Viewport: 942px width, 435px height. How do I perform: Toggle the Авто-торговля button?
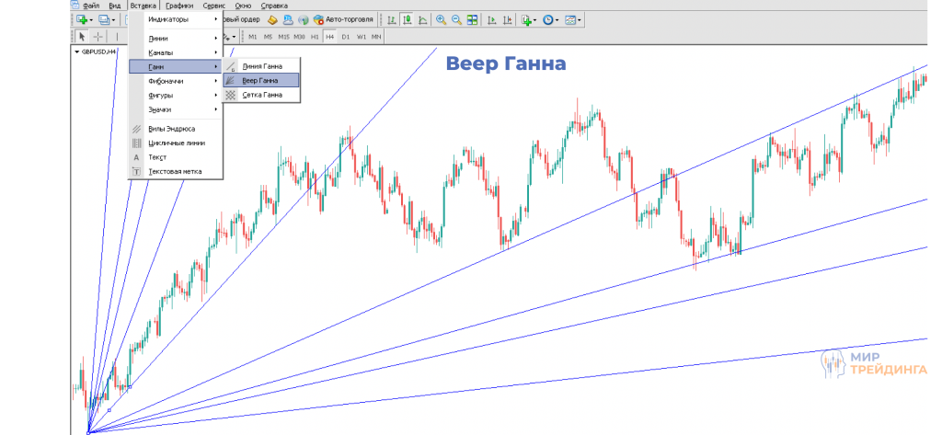coord(343,19)
